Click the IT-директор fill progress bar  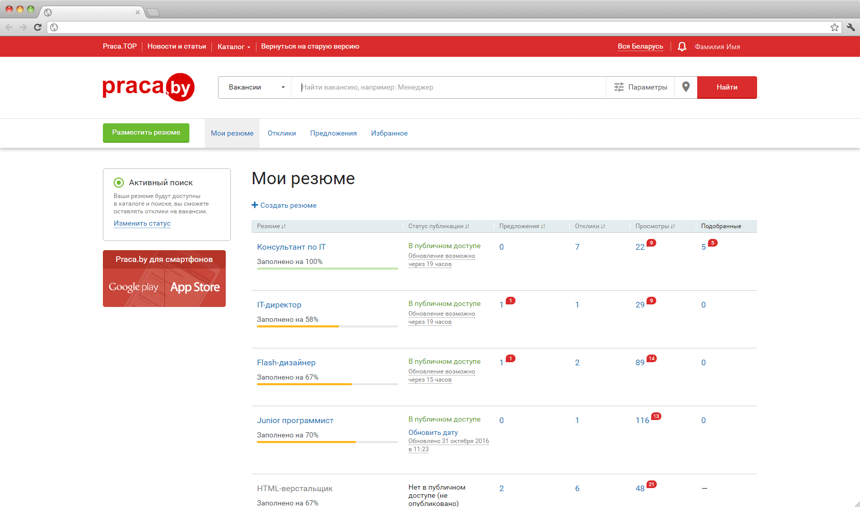[327, 326]
